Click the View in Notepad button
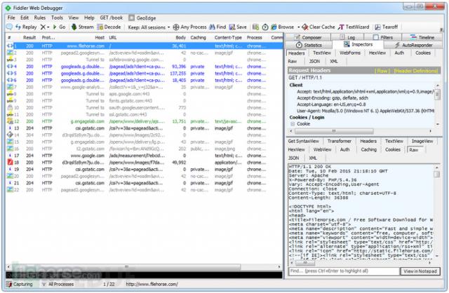449x293 pixels. pyautogui.click(x=420, y=271)
